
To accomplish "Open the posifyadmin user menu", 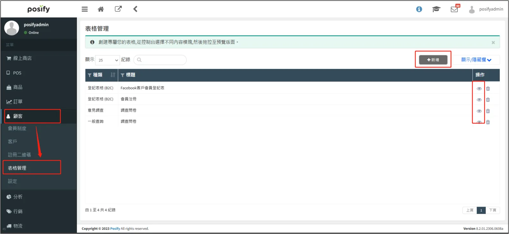I will 486,9.
